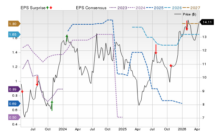
Task: Click the red down arrow after July 2025
Action: click(156, 49)
